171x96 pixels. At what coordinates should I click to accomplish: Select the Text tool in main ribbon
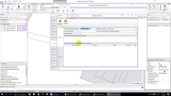43,6
